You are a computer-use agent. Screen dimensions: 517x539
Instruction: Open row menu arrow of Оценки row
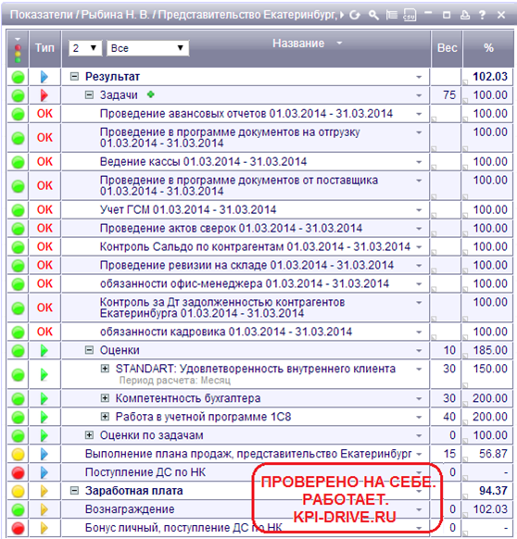pyautogui.click(x=419, y=351)
